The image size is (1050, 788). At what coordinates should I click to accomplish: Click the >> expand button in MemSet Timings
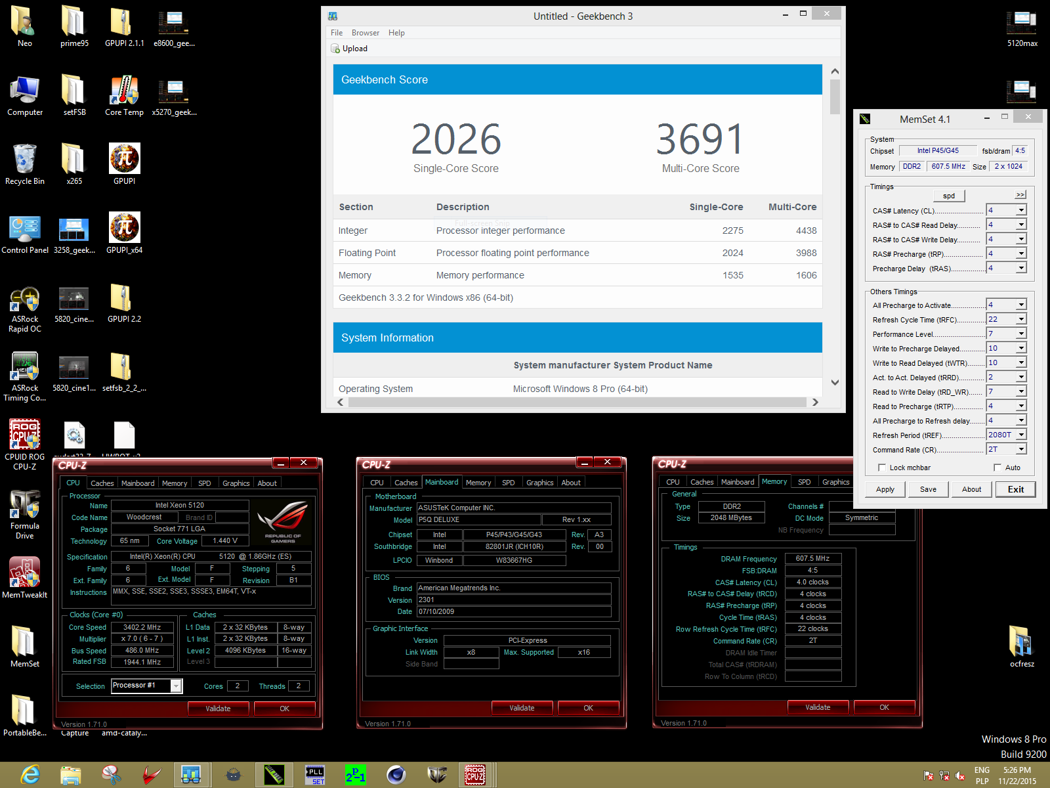(1020, 195)
